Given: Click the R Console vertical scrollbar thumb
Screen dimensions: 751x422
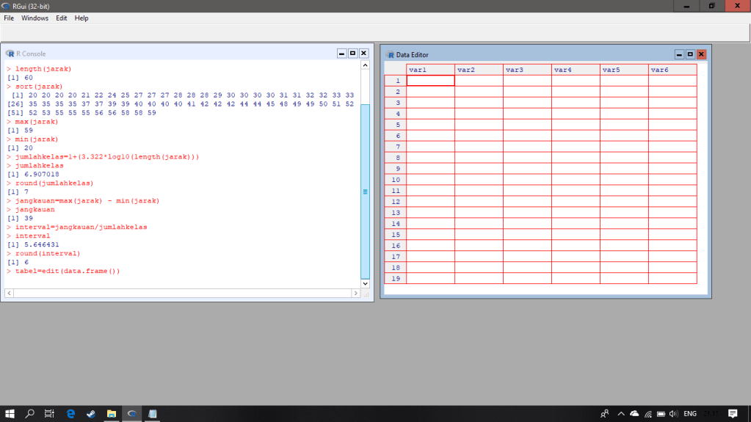Looking at the screenshot, I should pyautogui.click(x=366, y=192).
